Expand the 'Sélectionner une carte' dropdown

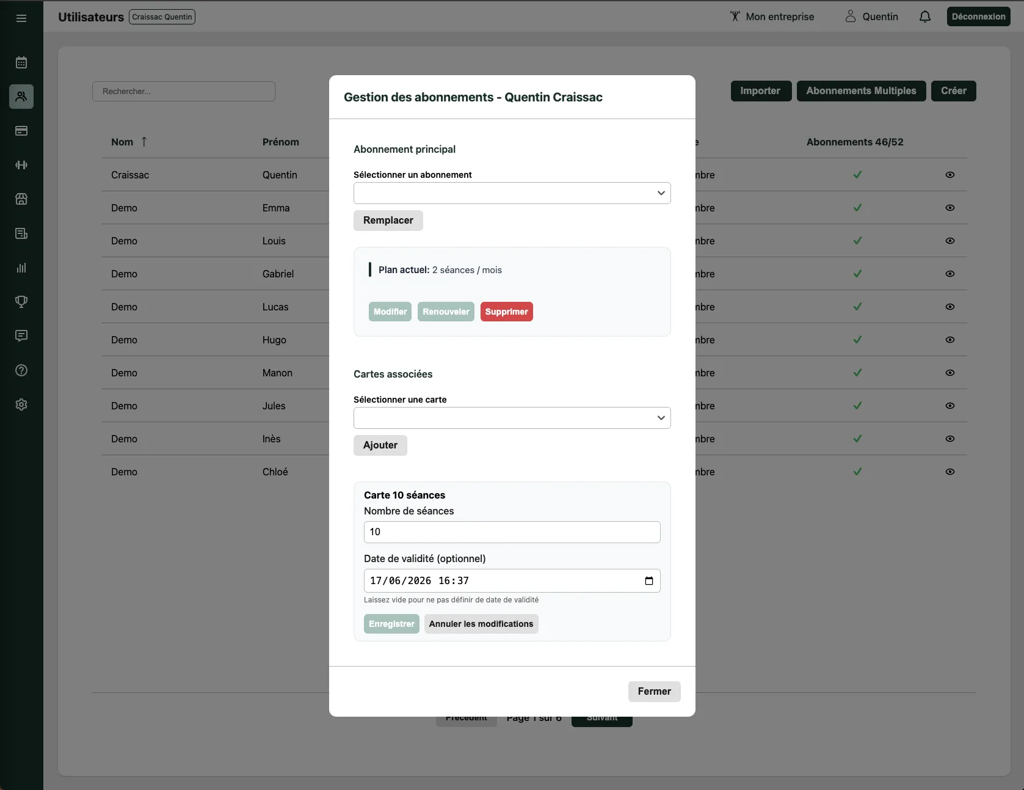[512, 418]
